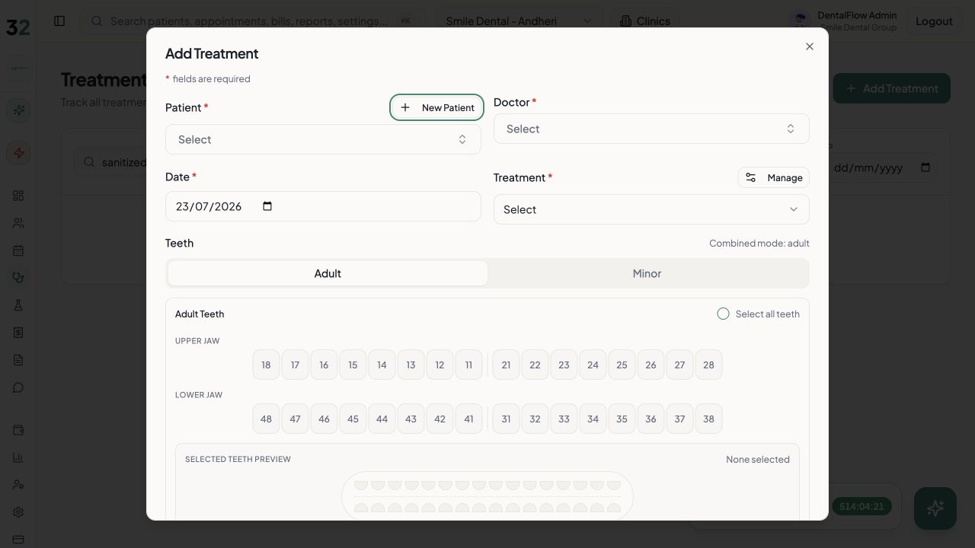Click the global search field
The image size is (975, 548).
tap(254, 21)
